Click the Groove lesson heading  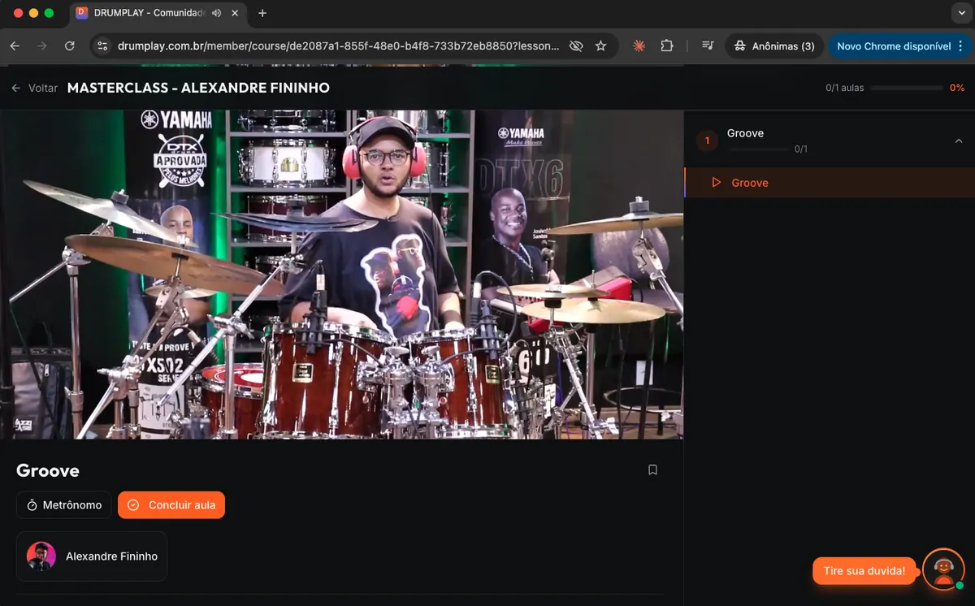pyautogui.click(x=48, y=470)
